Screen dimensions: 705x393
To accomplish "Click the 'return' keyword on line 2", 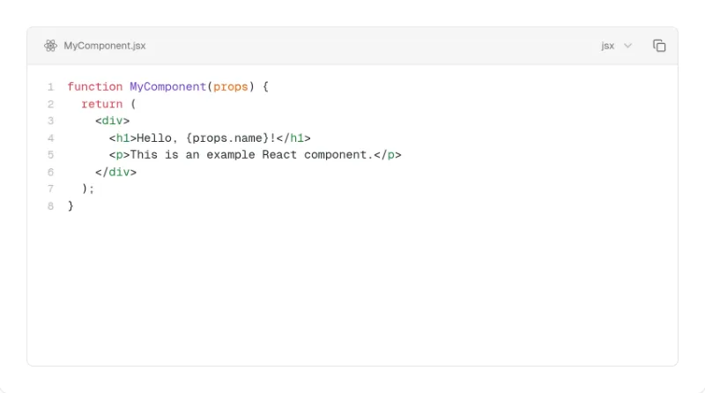I will click(x=102, y=104).
